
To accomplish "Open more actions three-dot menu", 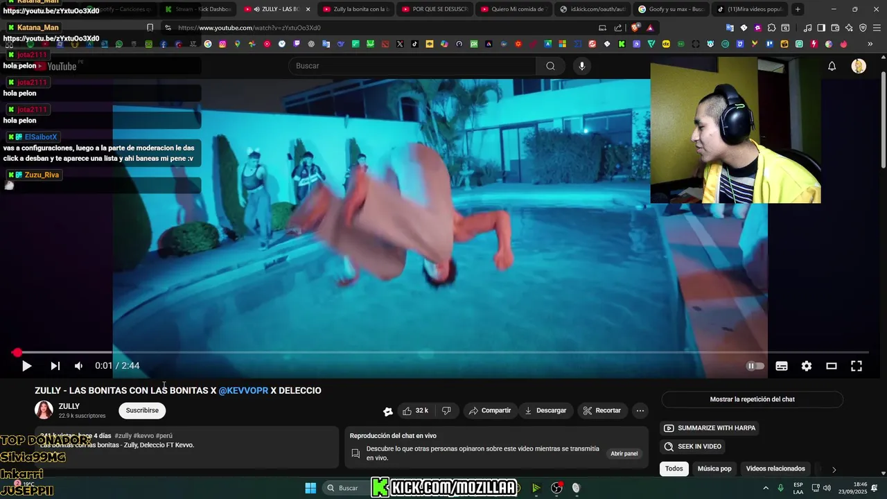I will click(640, 410).
